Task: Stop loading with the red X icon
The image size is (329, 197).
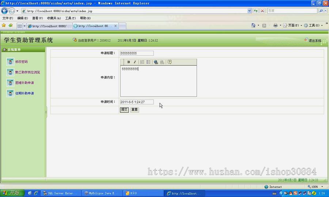Action: click(x=262, y=11)
